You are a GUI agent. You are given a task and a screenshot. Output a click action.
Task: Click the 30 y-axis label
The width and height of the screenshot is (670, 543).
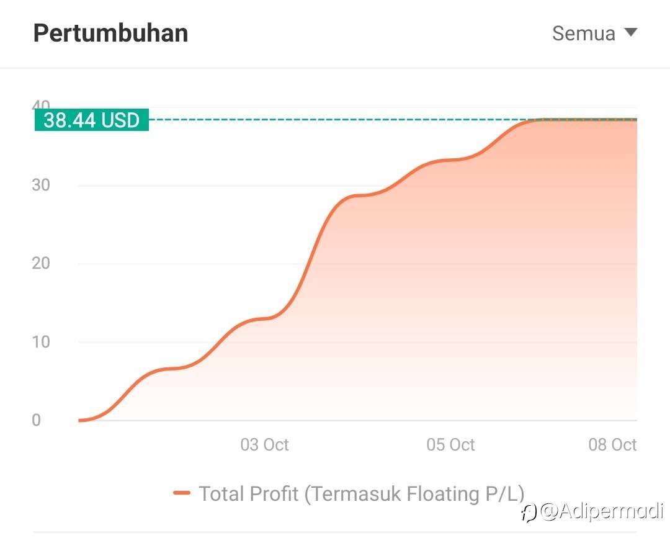pos(41,185)
